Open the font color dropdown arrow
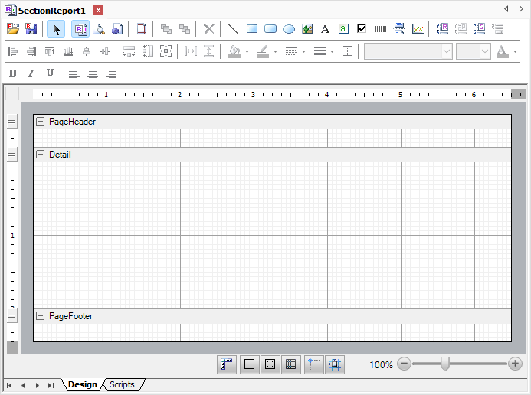 click(x=515, y=51)
